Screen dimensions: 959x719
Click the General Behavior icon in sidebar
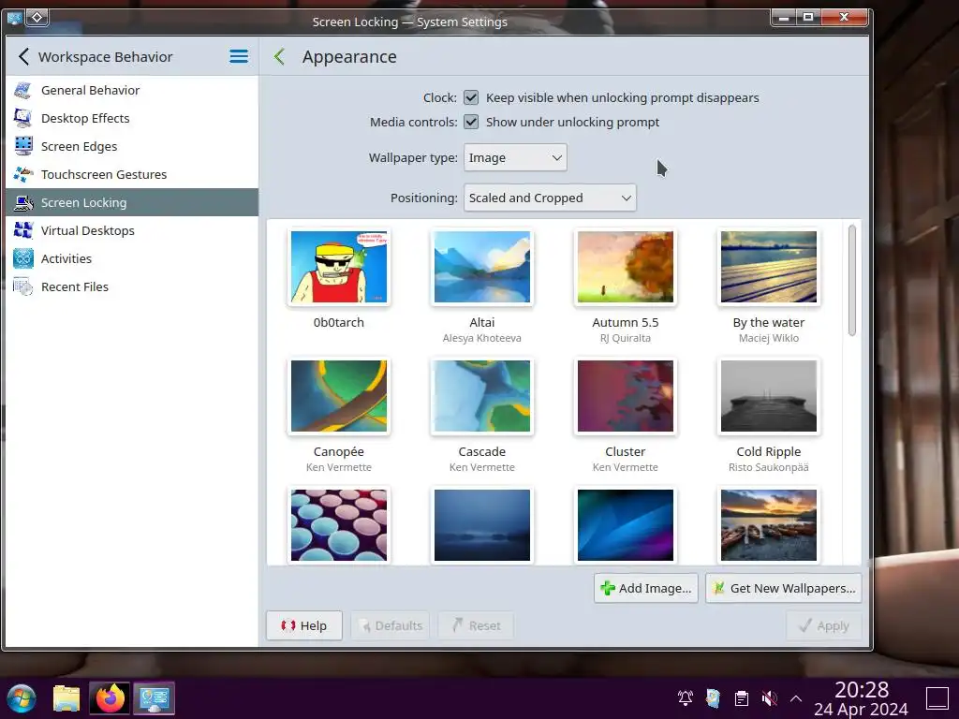(x=23, y=91)
